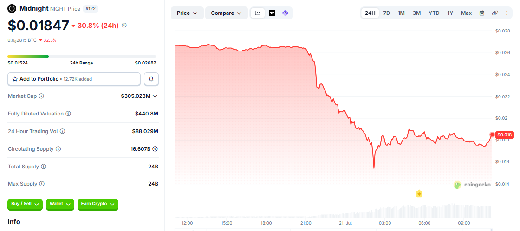The width and height of the screenshot is (520, 231).
Task: Open the calendar date range picker
Action: point(482,13)
